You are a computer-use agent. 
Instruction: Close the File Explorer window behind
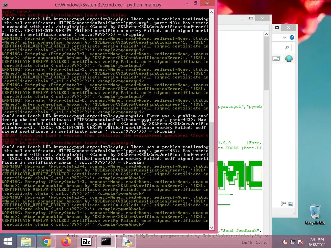[289, 28]
